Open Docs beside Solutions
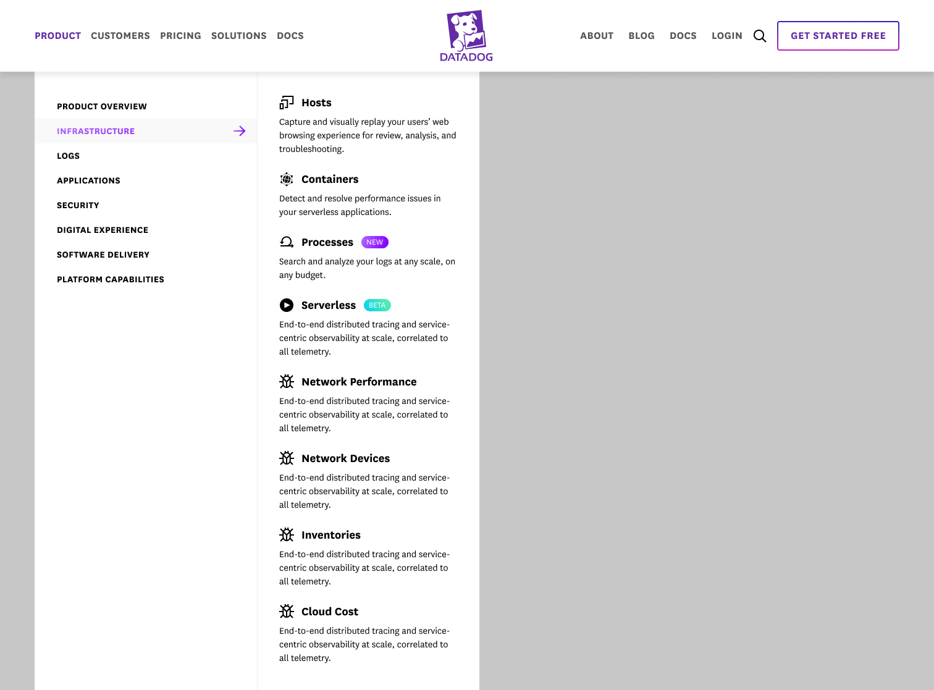This screenshot has width=934, height=690. [290, 36]
